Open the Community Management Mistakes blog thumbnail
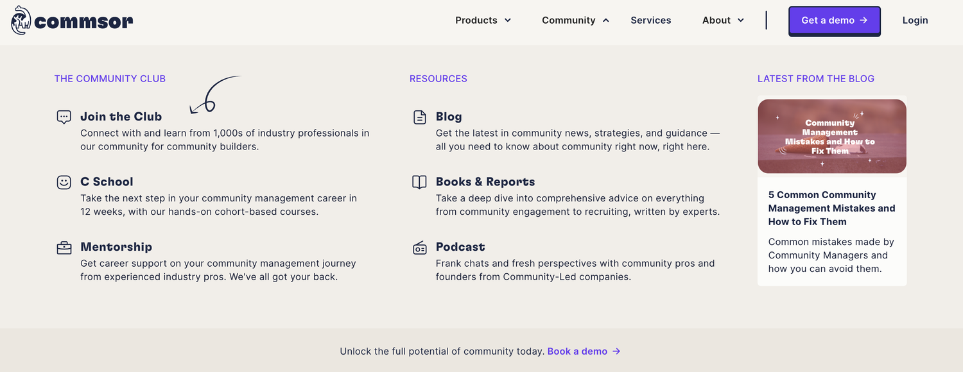The width and height of the screenshot is (963, 372). tap(832, 136)
